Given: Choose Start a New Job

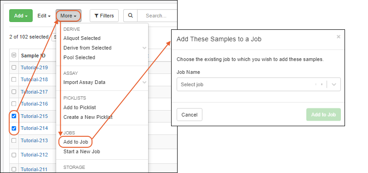Looking at the screenshot, I should coord(82,151).
